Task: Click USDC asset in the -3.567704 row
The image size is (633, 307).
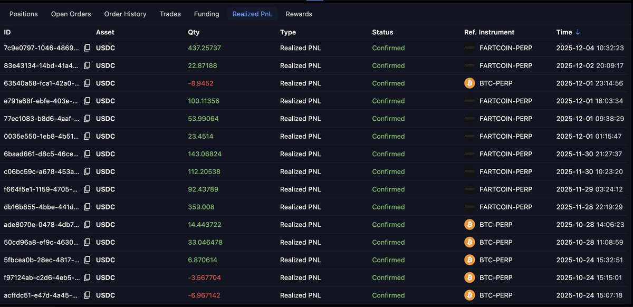Action: (x=105, y=278)
